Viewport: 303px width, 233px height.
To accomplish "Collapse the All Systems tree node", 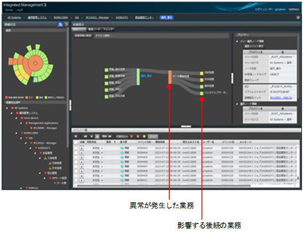I will point(7,108).
